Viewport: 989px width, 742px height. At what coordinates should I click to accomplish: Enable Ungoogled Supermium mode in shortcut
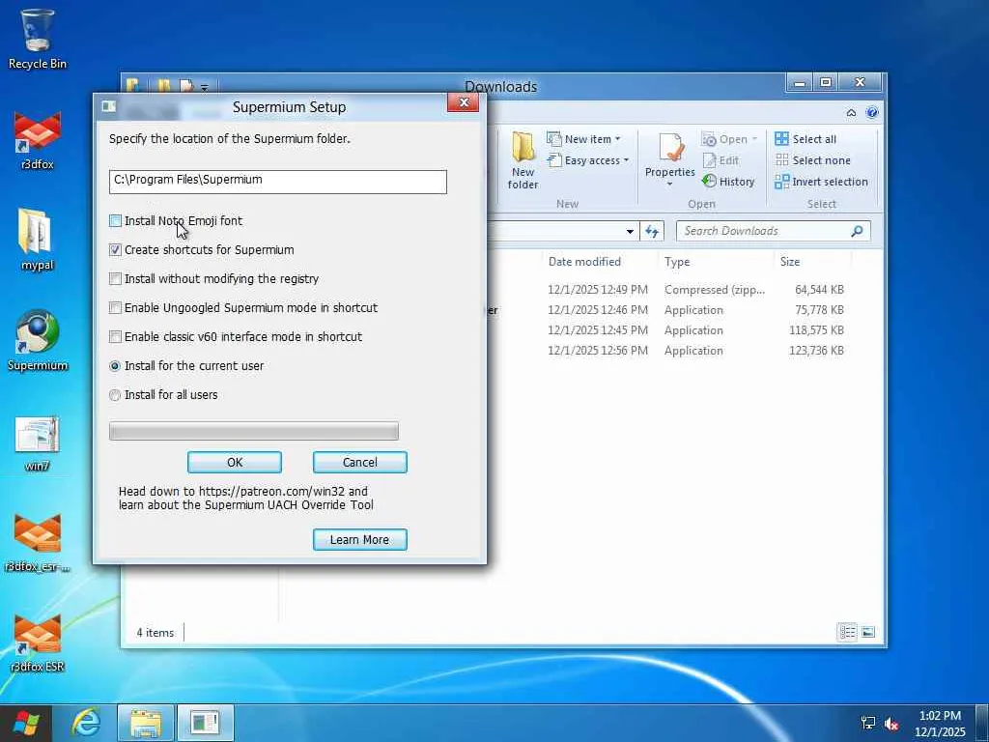point(115,308)
